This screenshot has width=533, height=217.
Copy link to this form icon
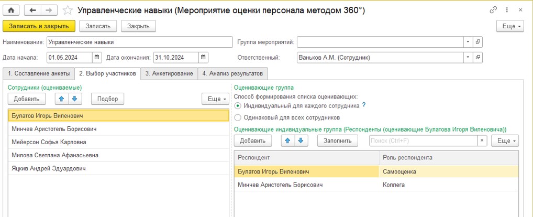coord(493,10)
